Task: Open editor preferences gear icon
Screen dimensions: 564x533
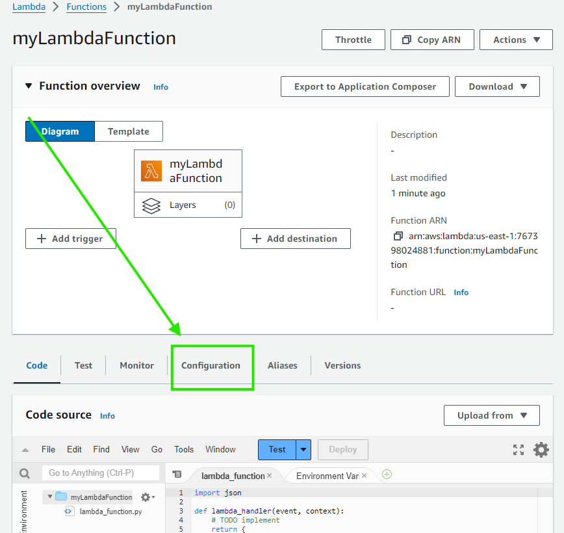Action: pyautogui.click(x=541, y=450)
